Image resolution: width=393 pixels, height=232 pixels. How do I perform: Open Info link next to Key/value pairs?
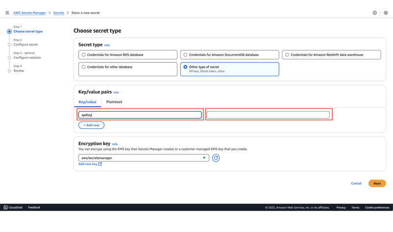coord(116,92)
